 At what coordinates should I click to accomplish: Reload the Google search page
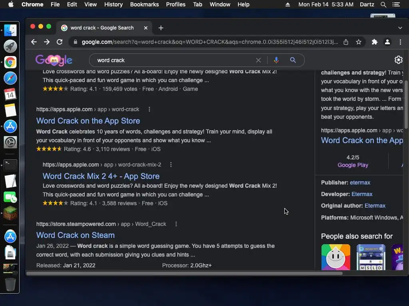tap(60, 42)
